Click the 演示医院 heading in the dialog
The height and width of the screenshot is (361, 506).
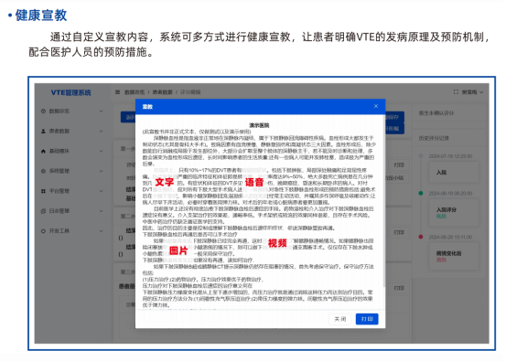(x=259, y=125)
